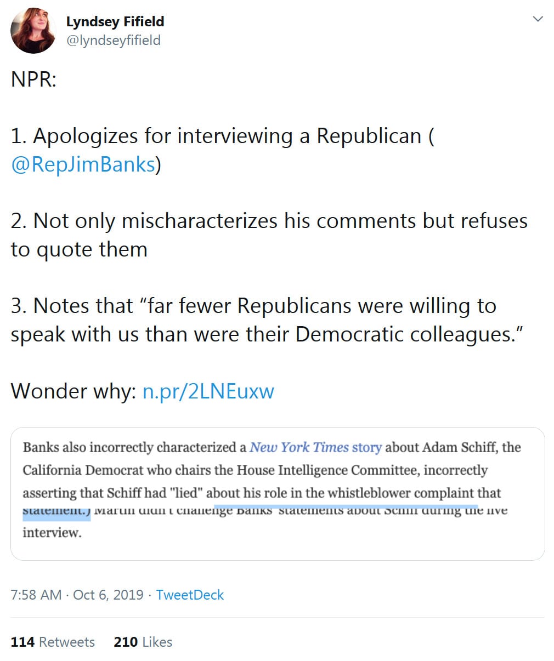Open the 7:58 AM tweet timestamp

click(x=36, y=595)
